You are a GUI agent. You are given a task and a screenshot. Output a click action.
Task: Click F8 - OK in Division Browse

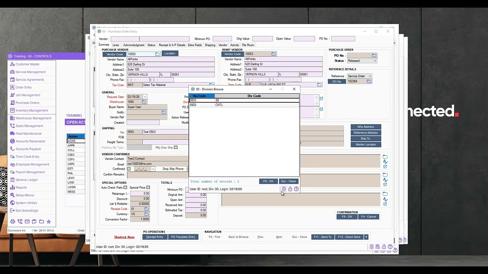[x=268, y=181]
